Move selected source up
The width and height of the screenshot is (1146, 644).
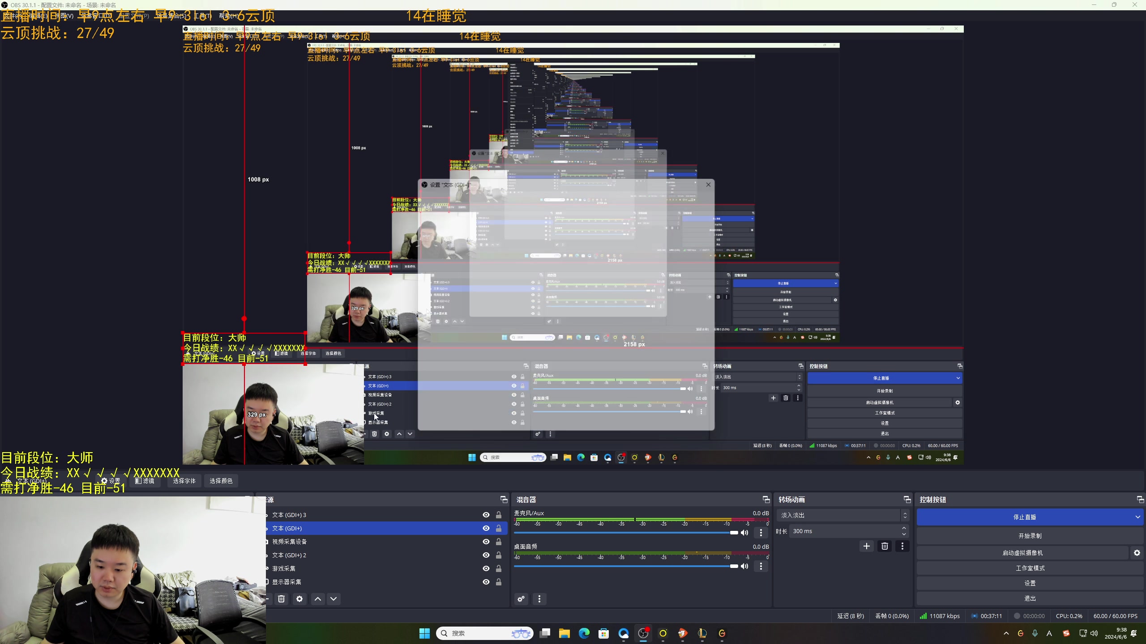coord(318,599)
